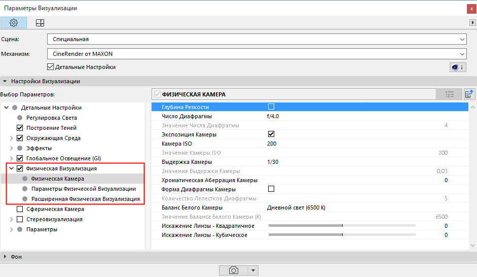
Task: Toggle Физическая Визуализация checkbox
Action: pyautogui.click(x=20, y=168)
